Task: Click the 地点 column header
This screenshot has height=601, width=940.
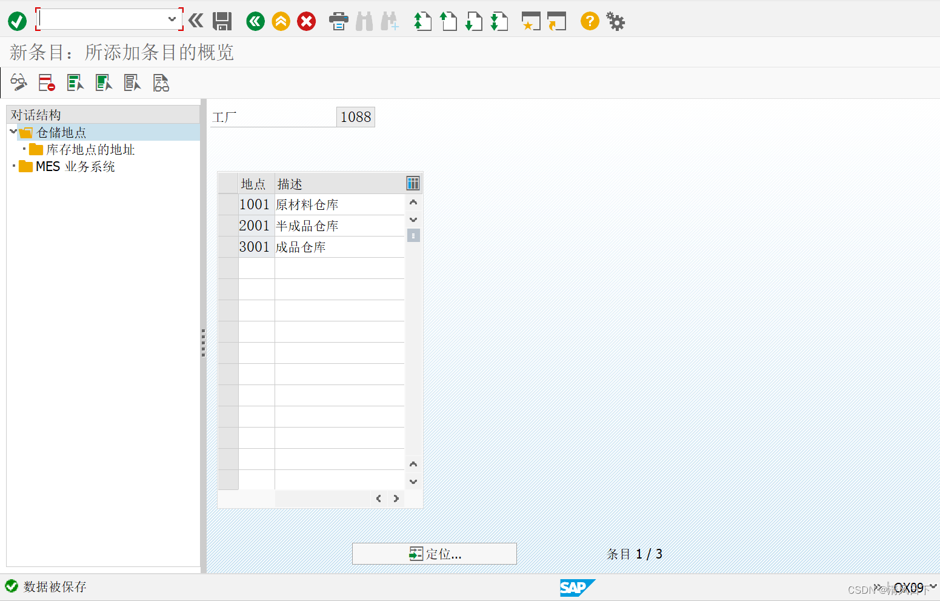Action: pyautogui.click(x=256, y=184)
